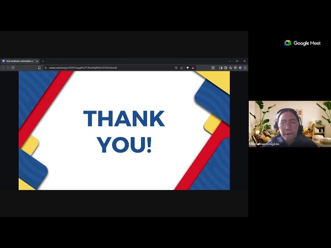The height and width of the screenshot is (248, 331).
Task: Open site information icon beside the URL
Action: click(46, 68)
